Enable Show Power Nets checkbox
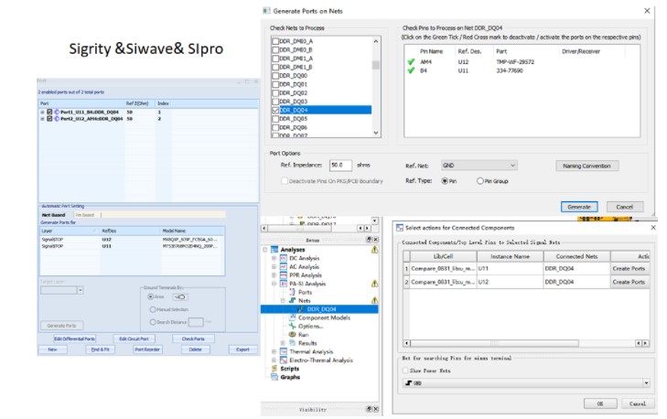 pos(405,371)
